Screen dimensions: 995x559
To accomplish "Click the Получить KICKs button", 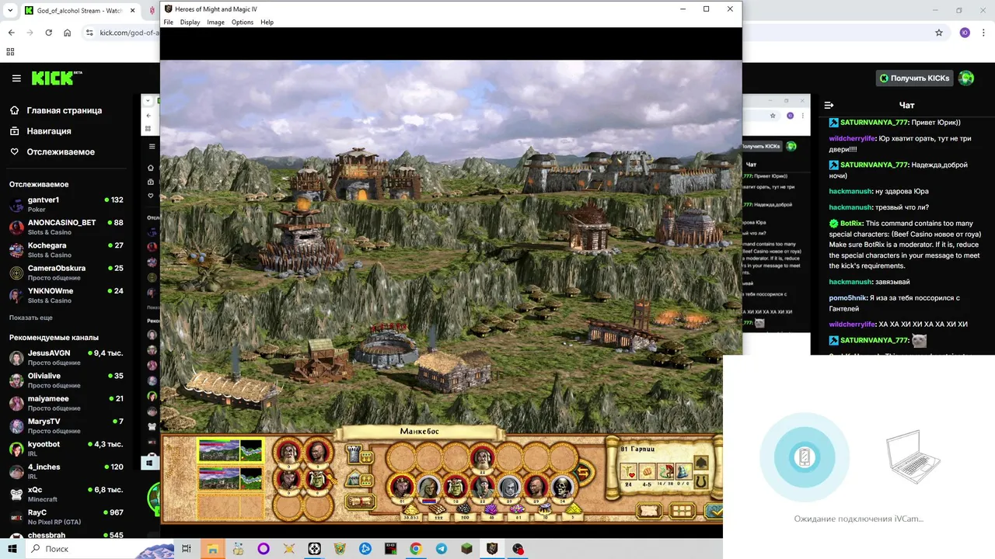I will point(914,78).
